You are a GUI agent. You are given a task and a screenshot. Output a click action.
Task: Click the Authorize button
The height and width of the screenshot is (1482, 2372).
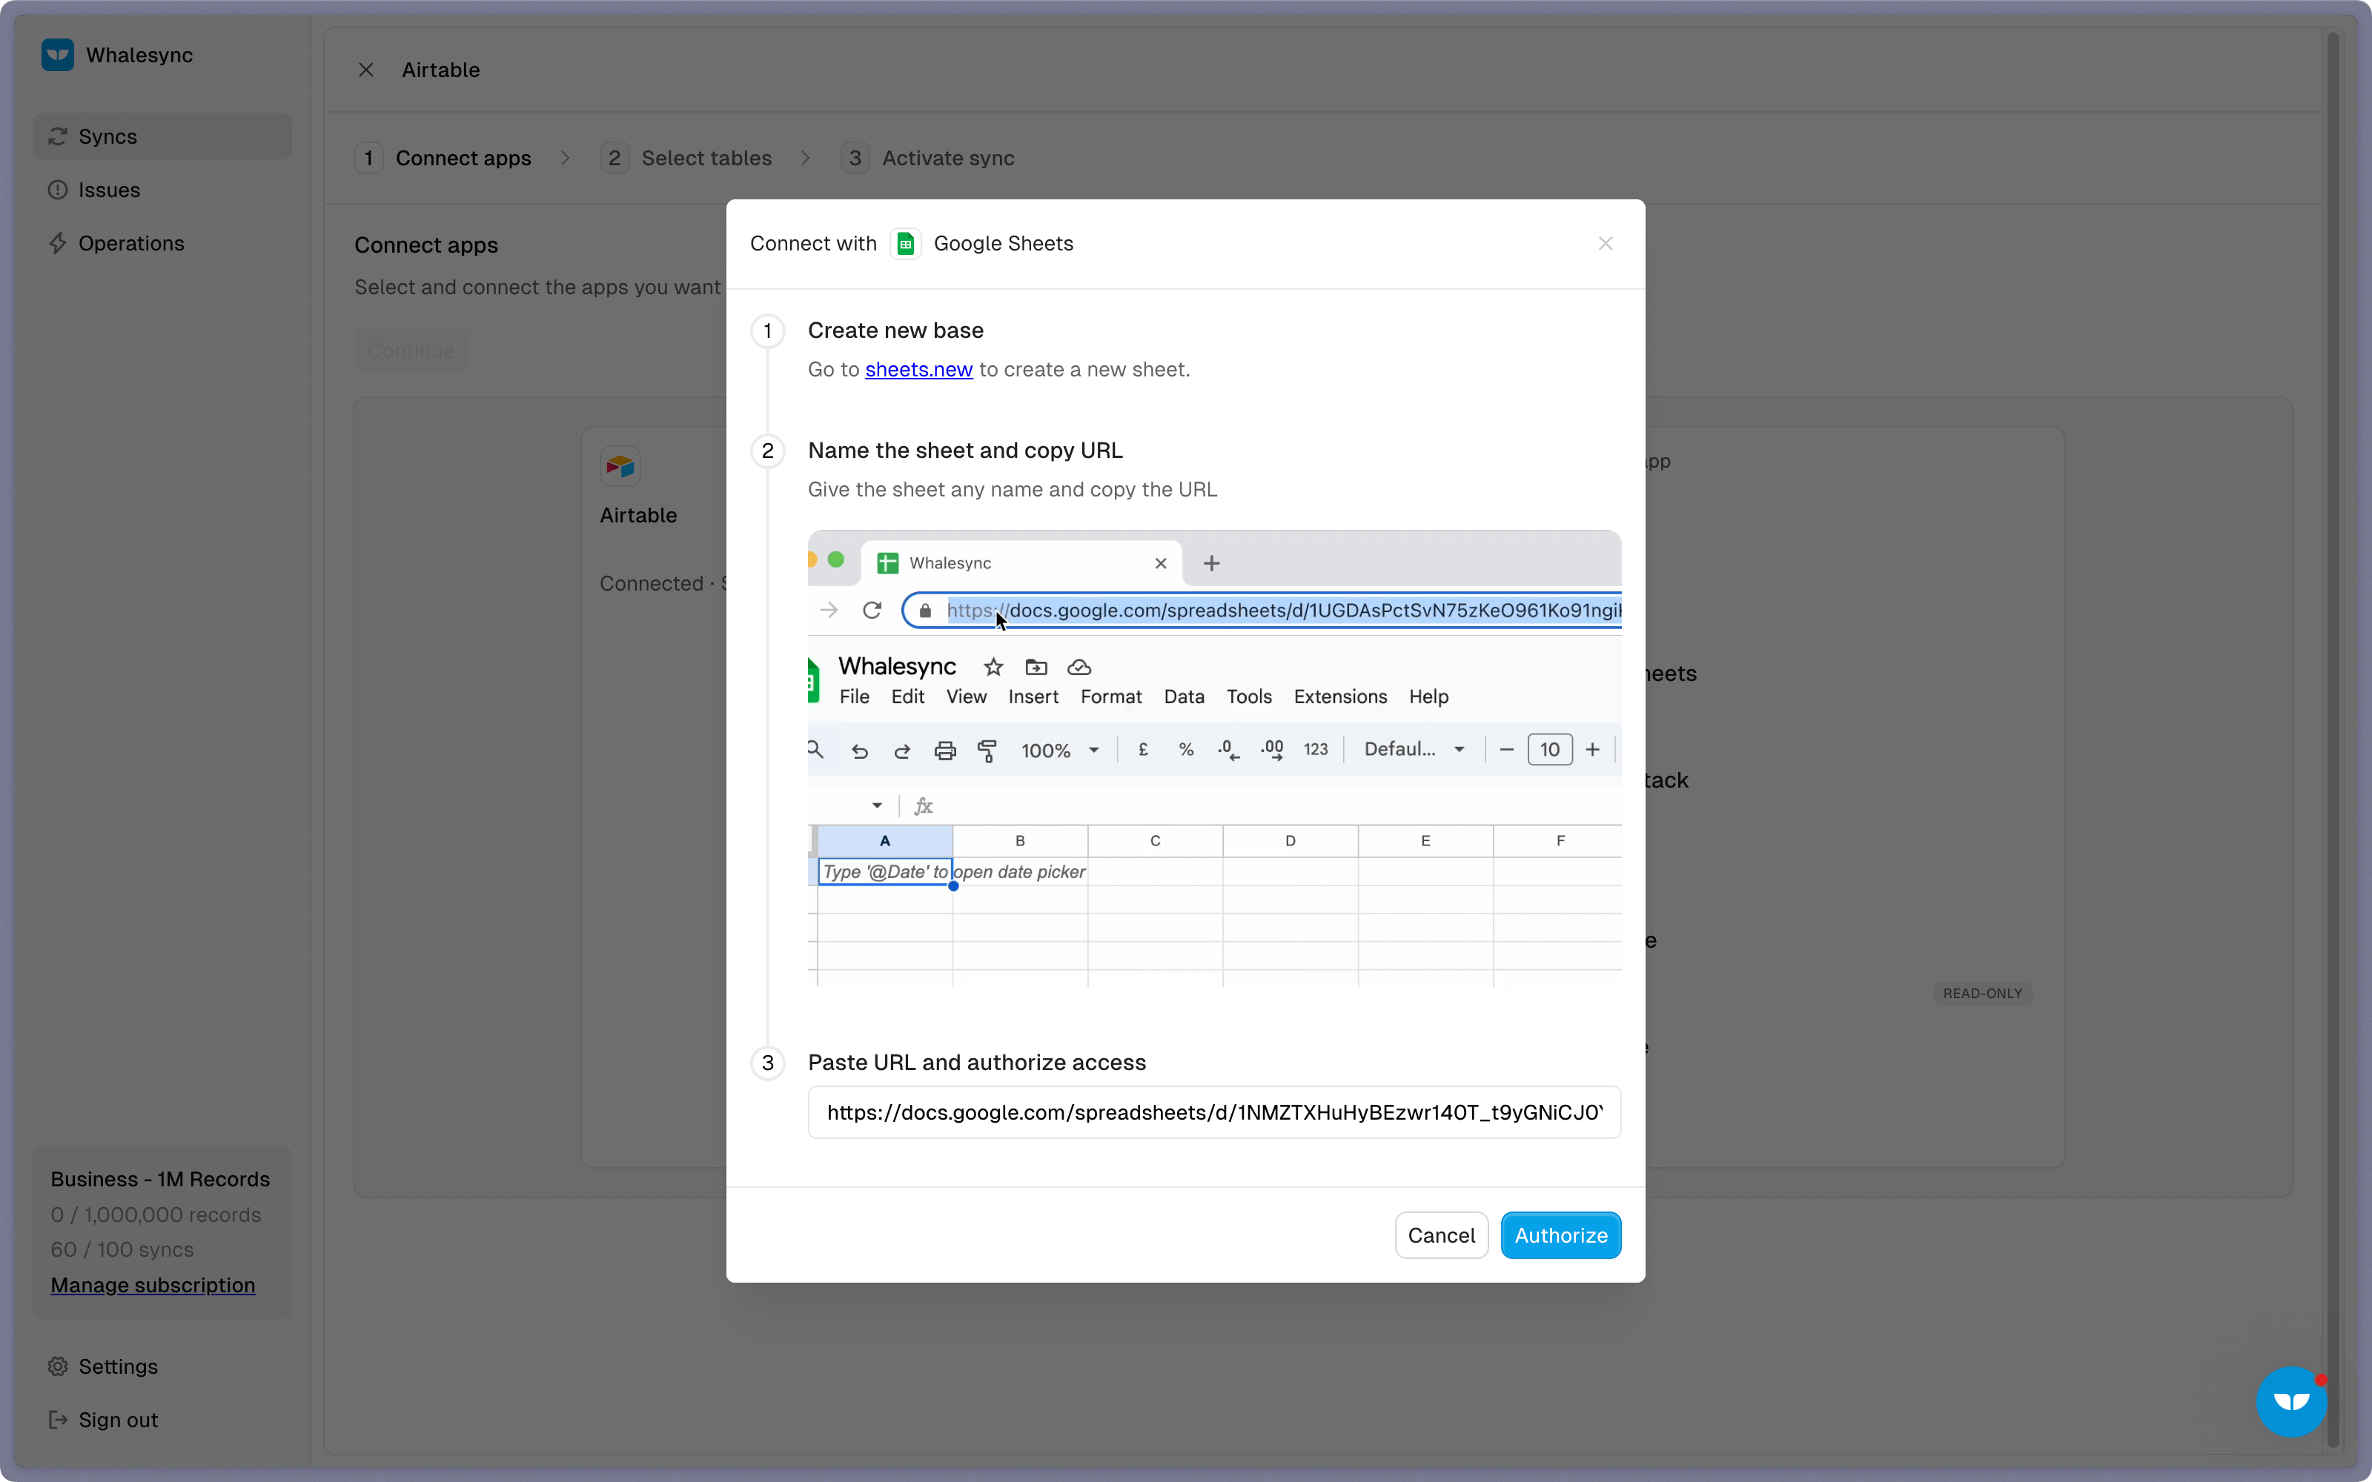1560,1235
